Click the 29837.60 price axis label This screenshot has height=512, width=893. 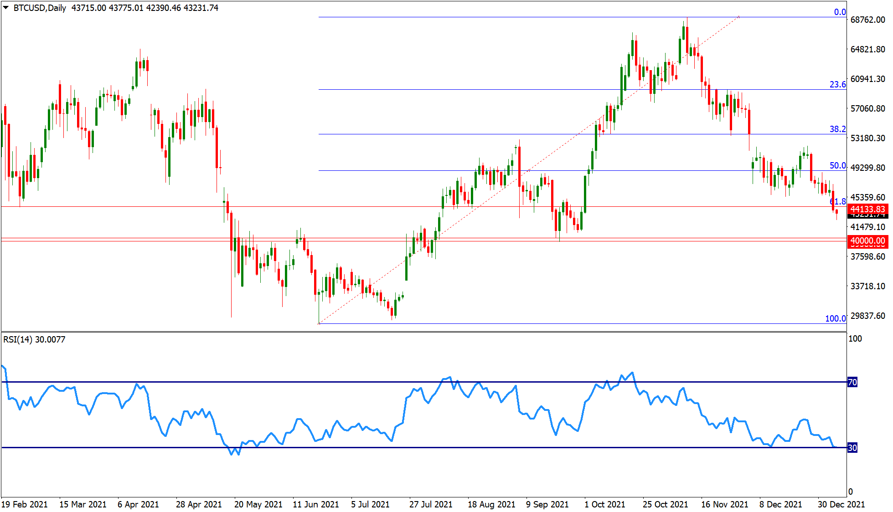pyautogui.click(x=867, y=316)
